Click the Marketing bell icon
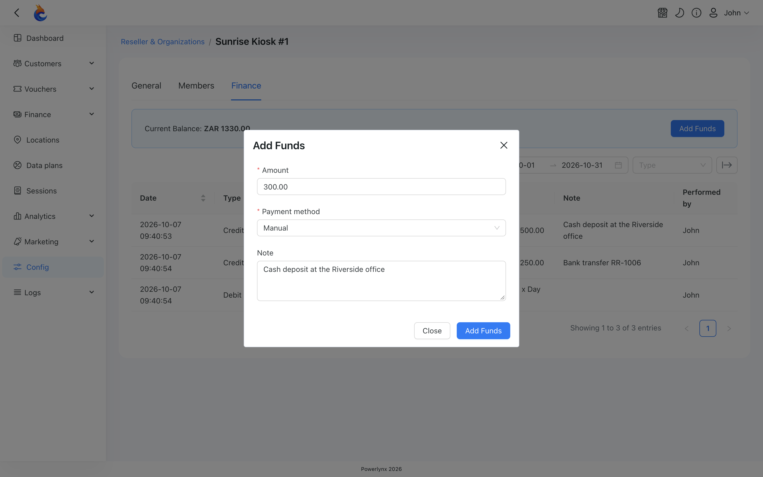Image resolution: width=763 pixels, height=477 pixels. pos(17,241)
